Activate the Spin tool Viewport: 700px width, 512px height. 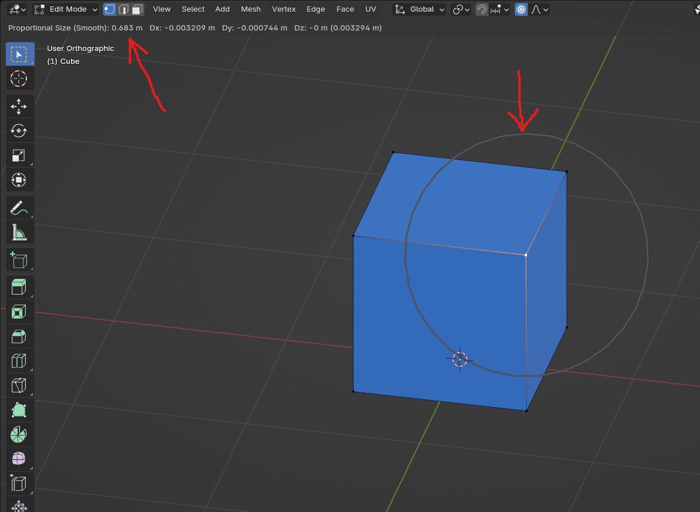point(20,435)
